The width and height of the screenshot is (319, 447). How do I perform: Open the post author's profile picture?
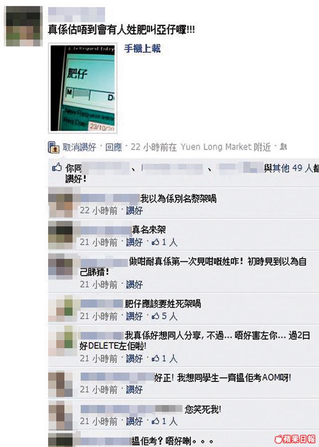(x=24, y=26)
